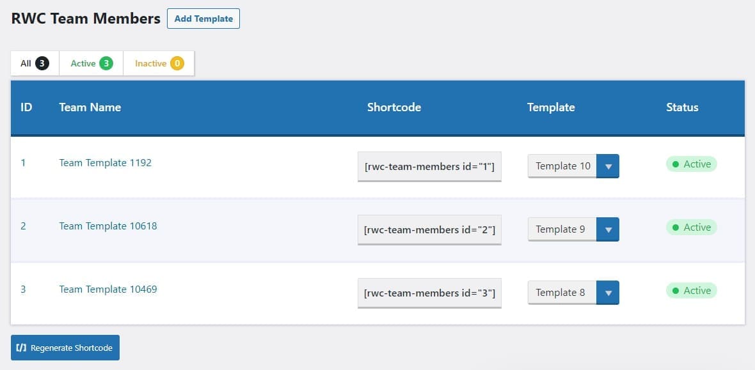755x370 pixels.
Task: Click the Team Name column header
Action: pyautogui.click(x=90, y=107)
